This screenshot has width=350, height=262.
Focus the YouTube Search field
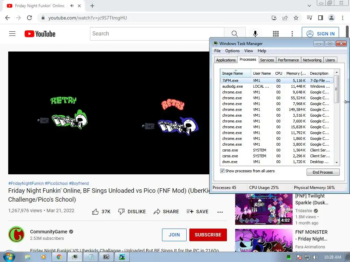point(157,34)
